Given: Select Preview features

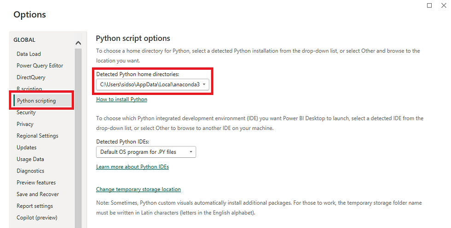Looking at the screenshot, I should click(36, 183).
